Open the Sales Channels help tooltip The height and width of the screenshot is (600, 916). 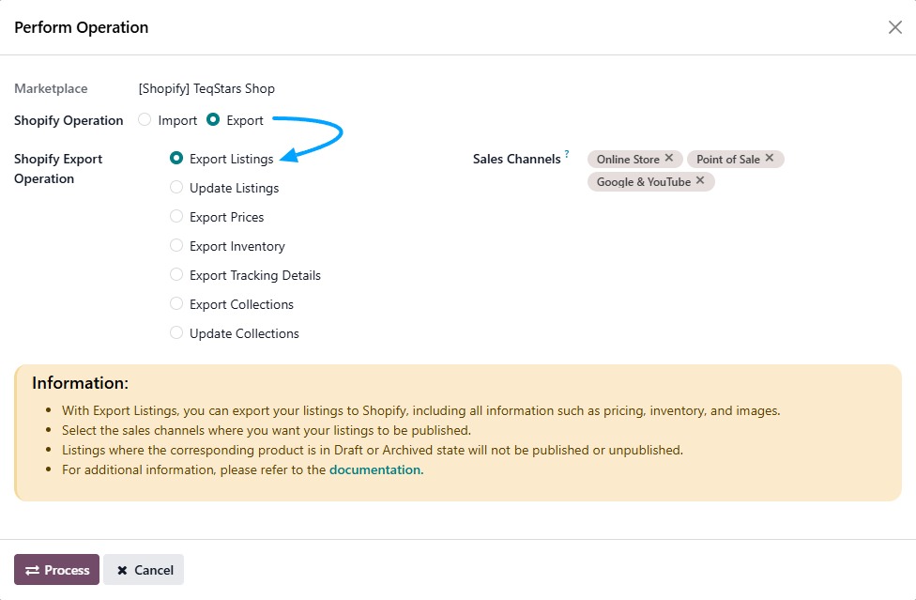pos(567,154)
